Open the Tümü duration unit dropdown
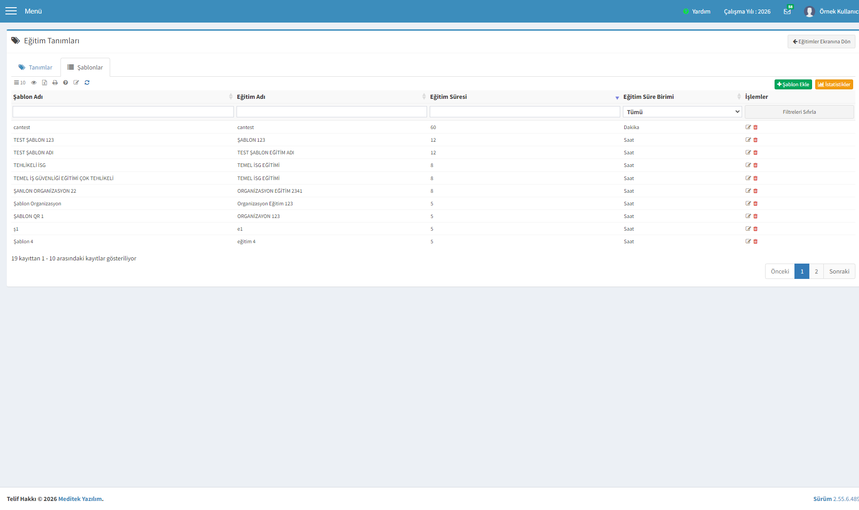 pos(683,112)
